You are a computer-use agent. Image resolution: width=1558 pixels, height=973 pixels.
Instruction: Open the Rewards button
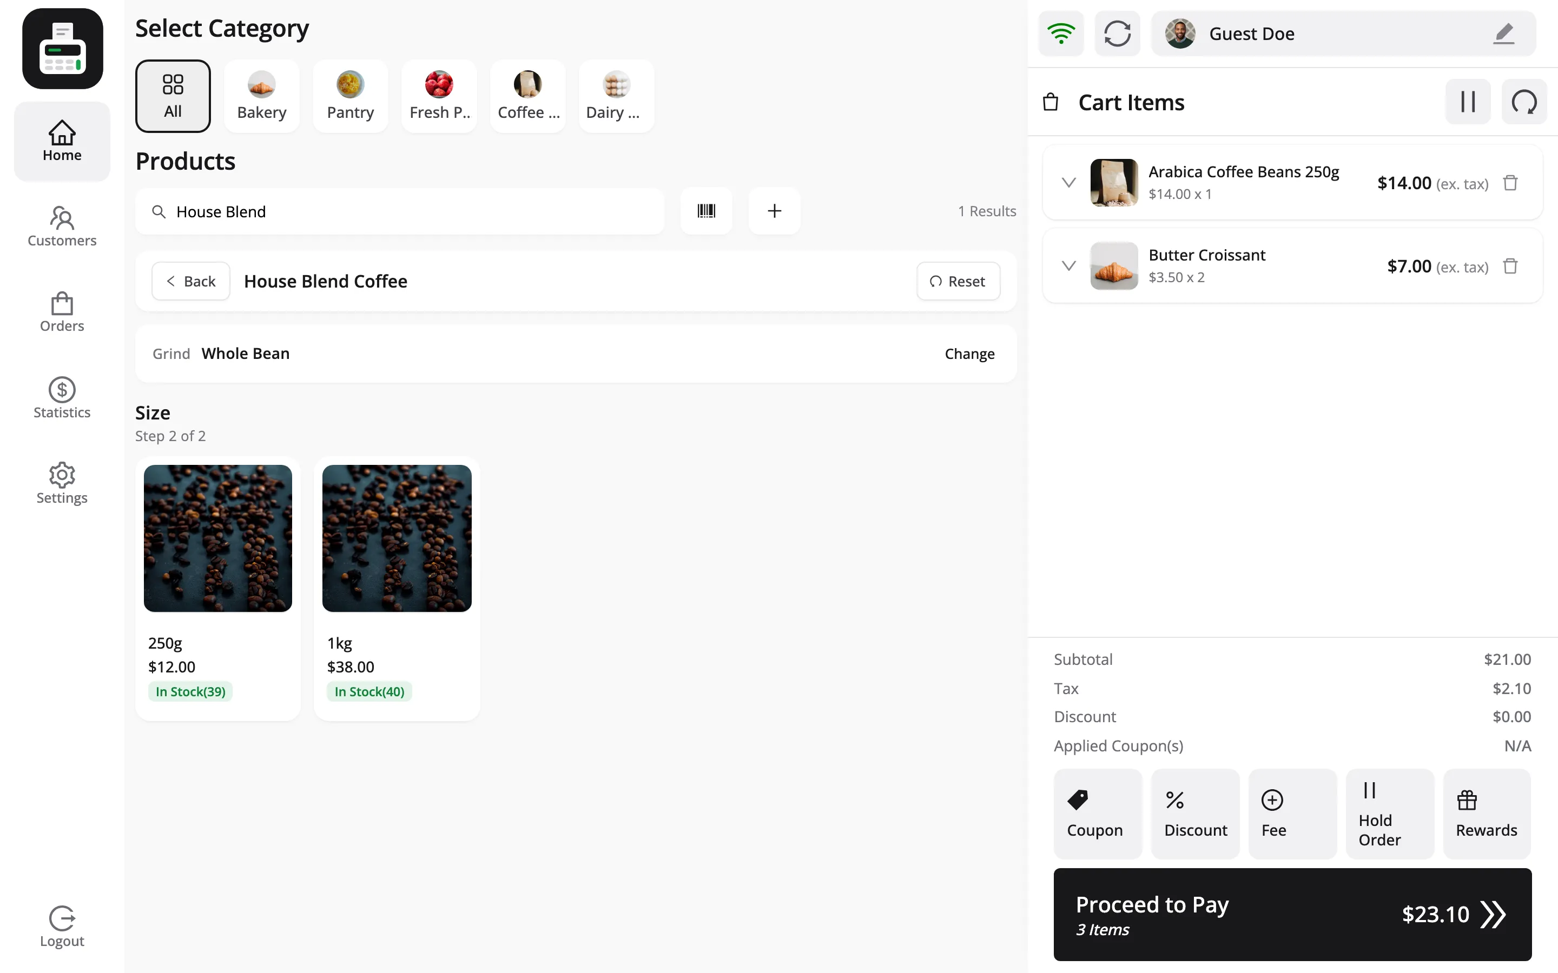(x=1487, y=814)
